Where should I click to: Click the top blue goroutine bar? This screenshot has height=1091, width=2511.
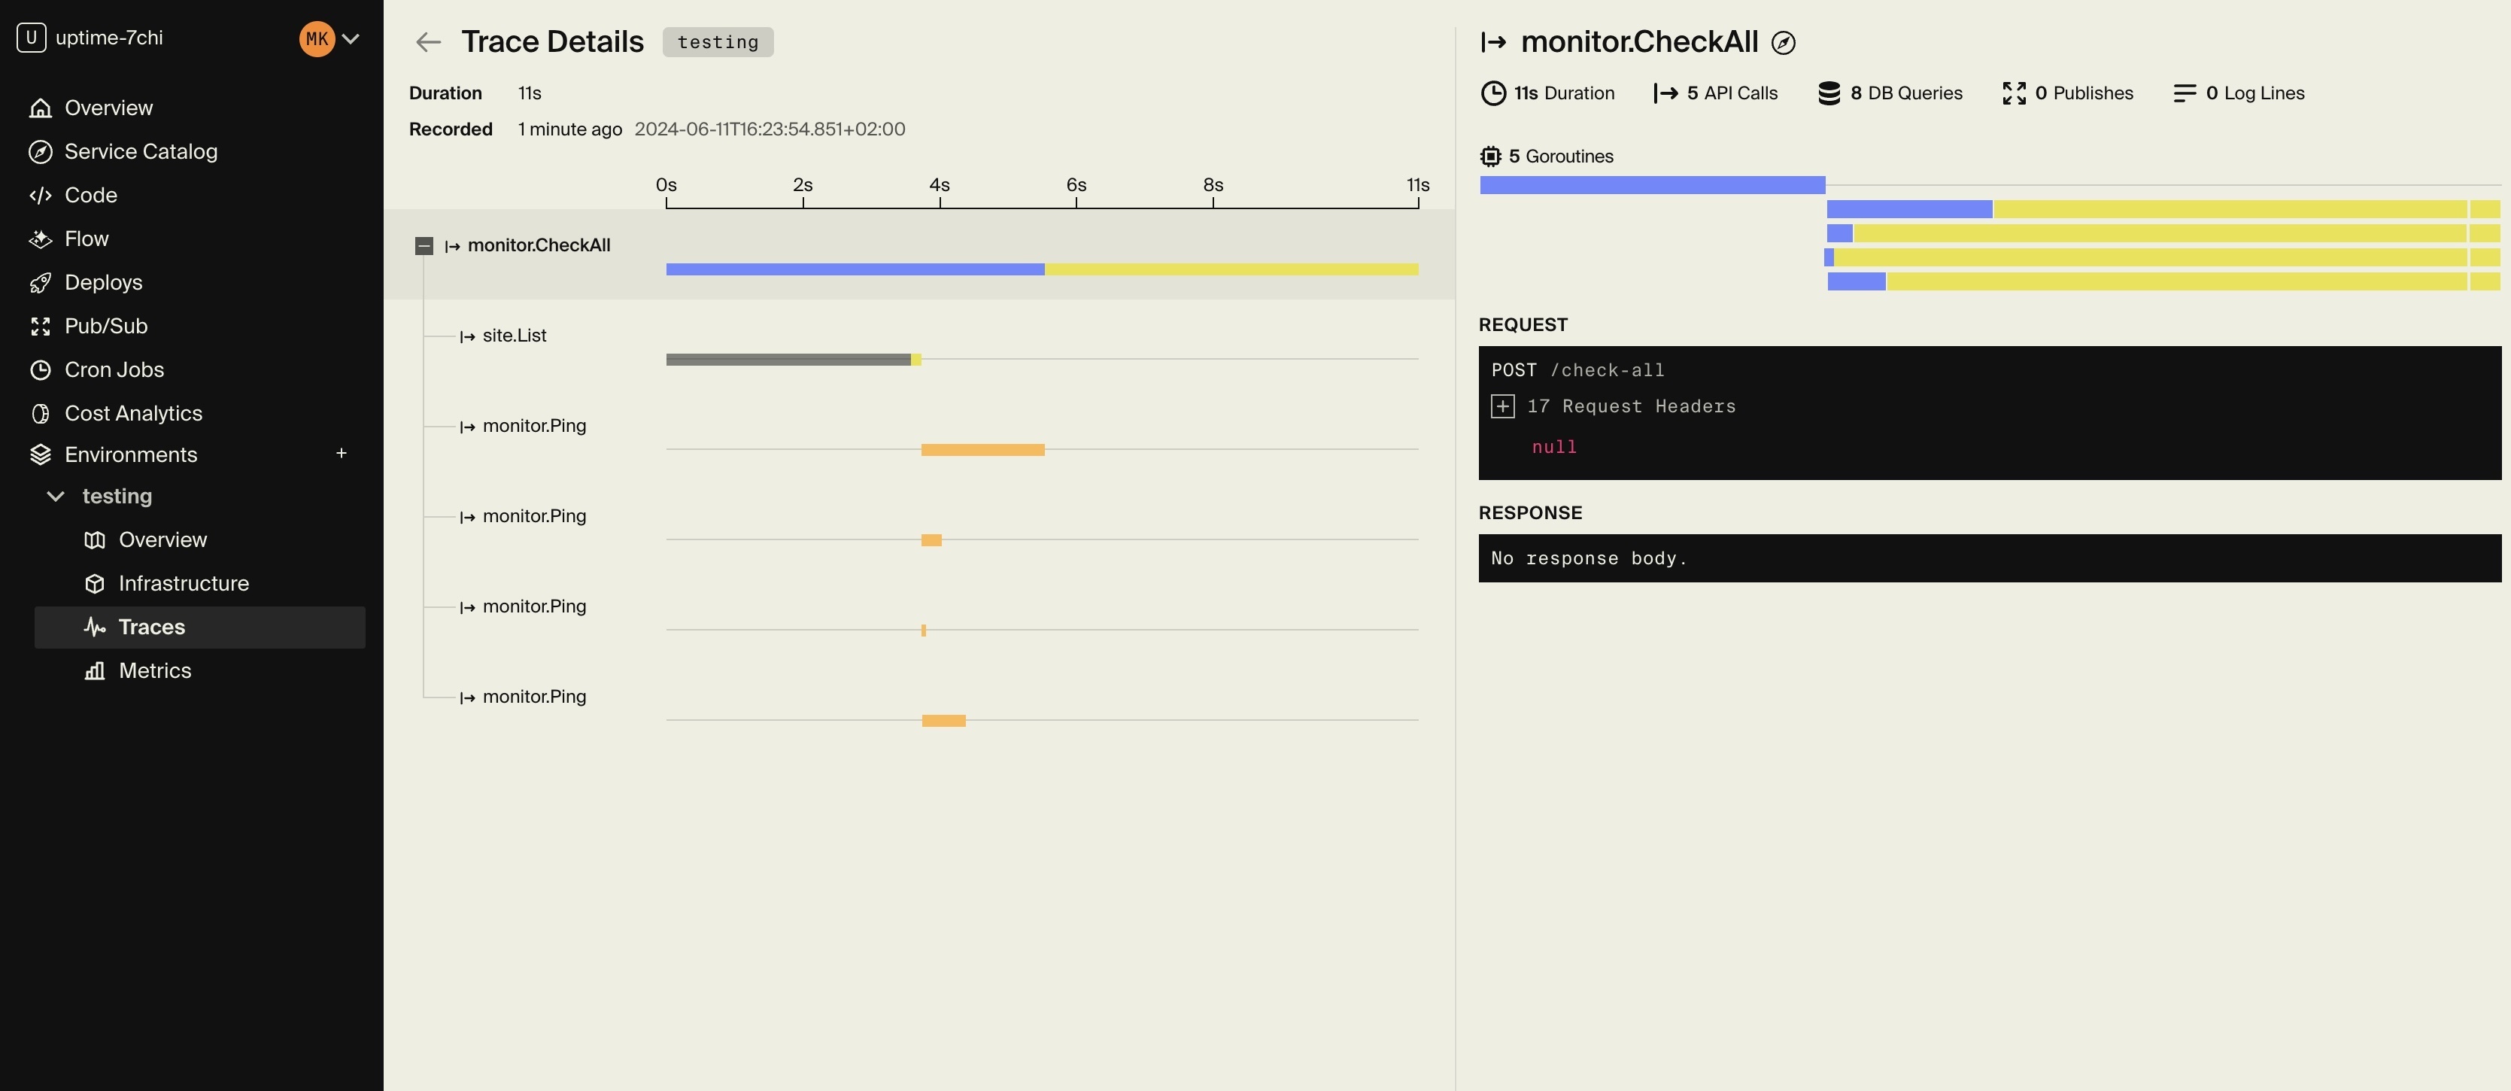pyautogui.click(x=1651, y=185)
